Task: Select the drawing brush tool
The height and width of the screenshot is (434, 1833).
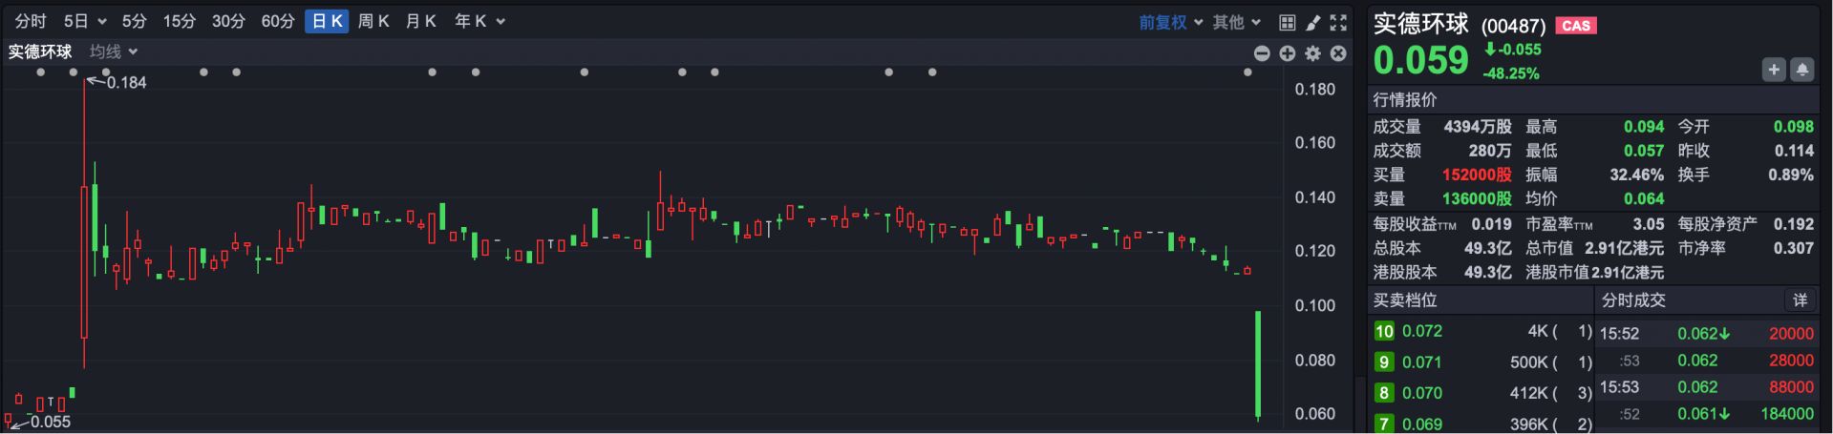Action: coord(1312,22)
